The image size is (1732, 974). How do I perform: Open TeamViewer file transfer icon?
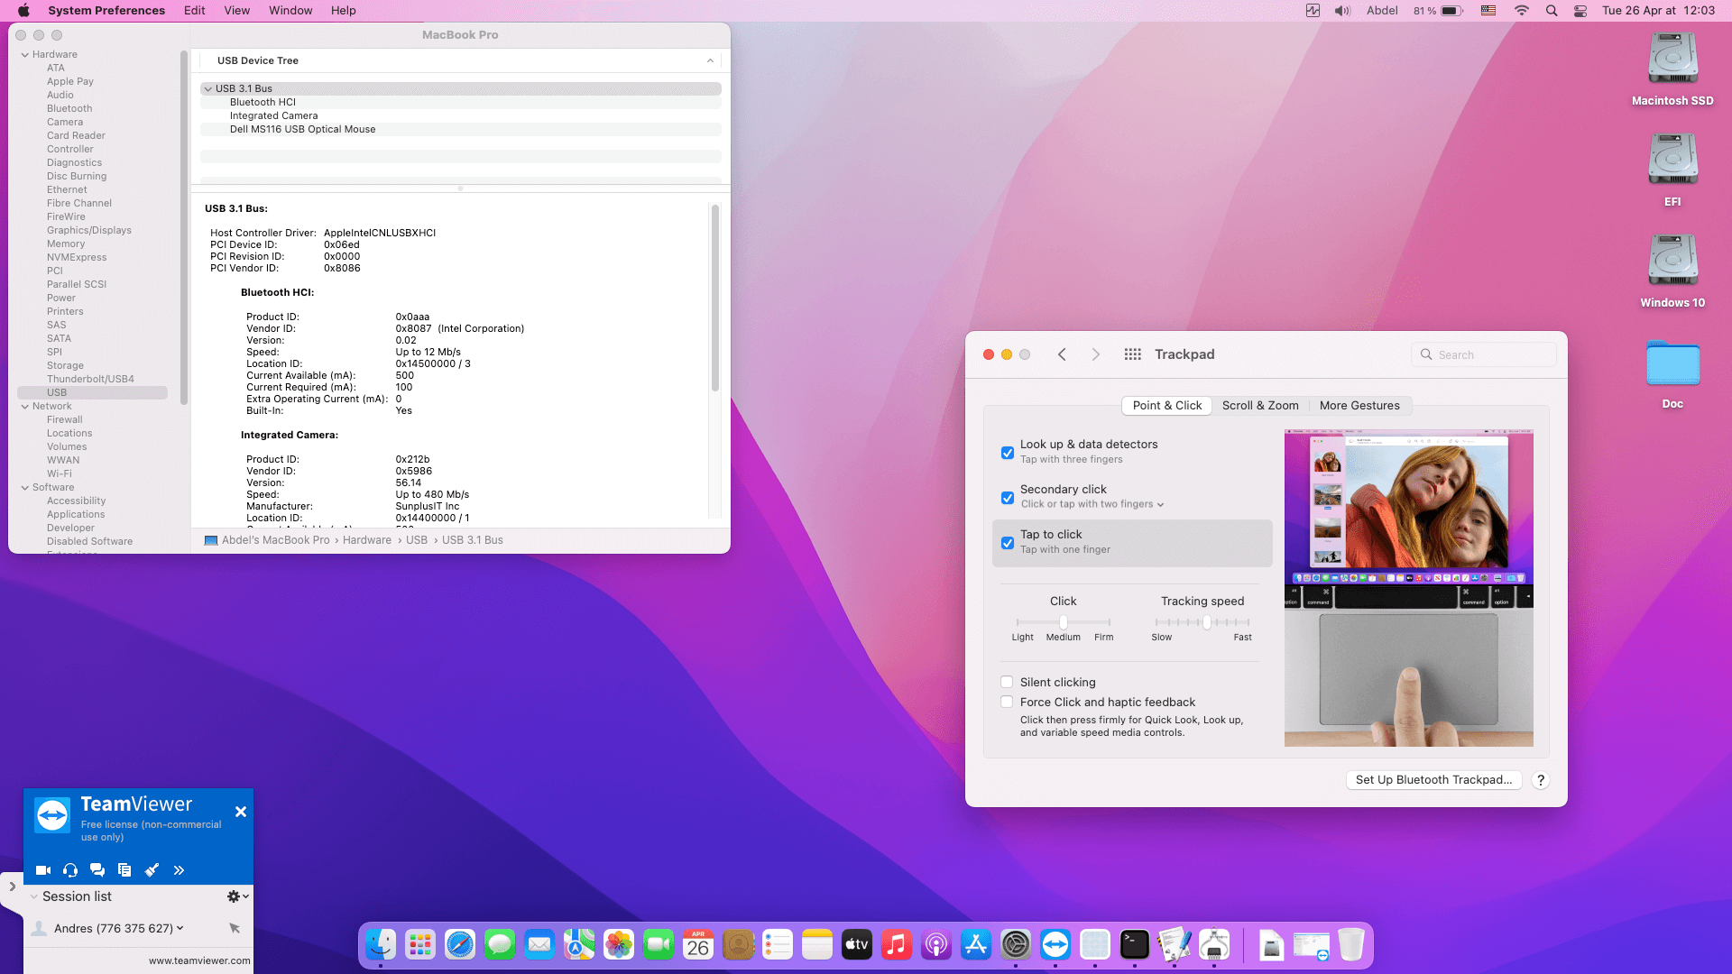pyautogui.click(x=124, y=870)
